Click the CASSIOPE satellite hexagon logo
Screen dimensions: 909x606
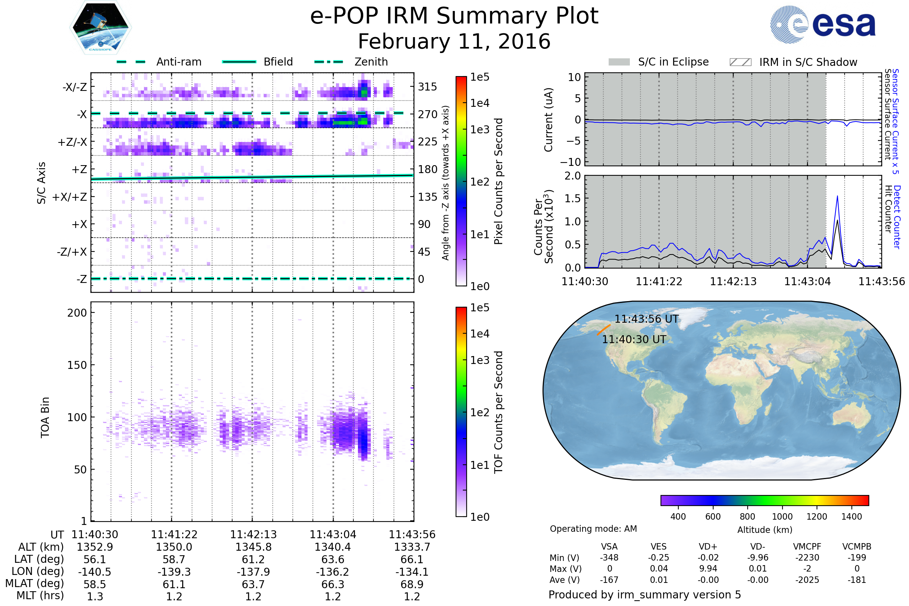(x=100, y=28)
